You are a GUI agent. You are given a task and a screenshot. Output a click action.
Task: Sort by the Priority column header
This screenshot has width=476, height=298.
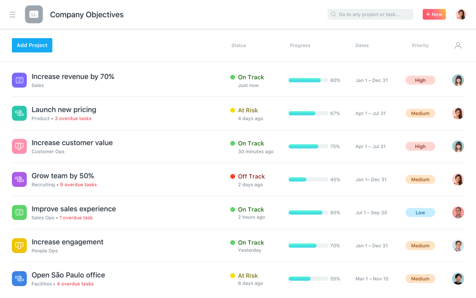[420, 46]
